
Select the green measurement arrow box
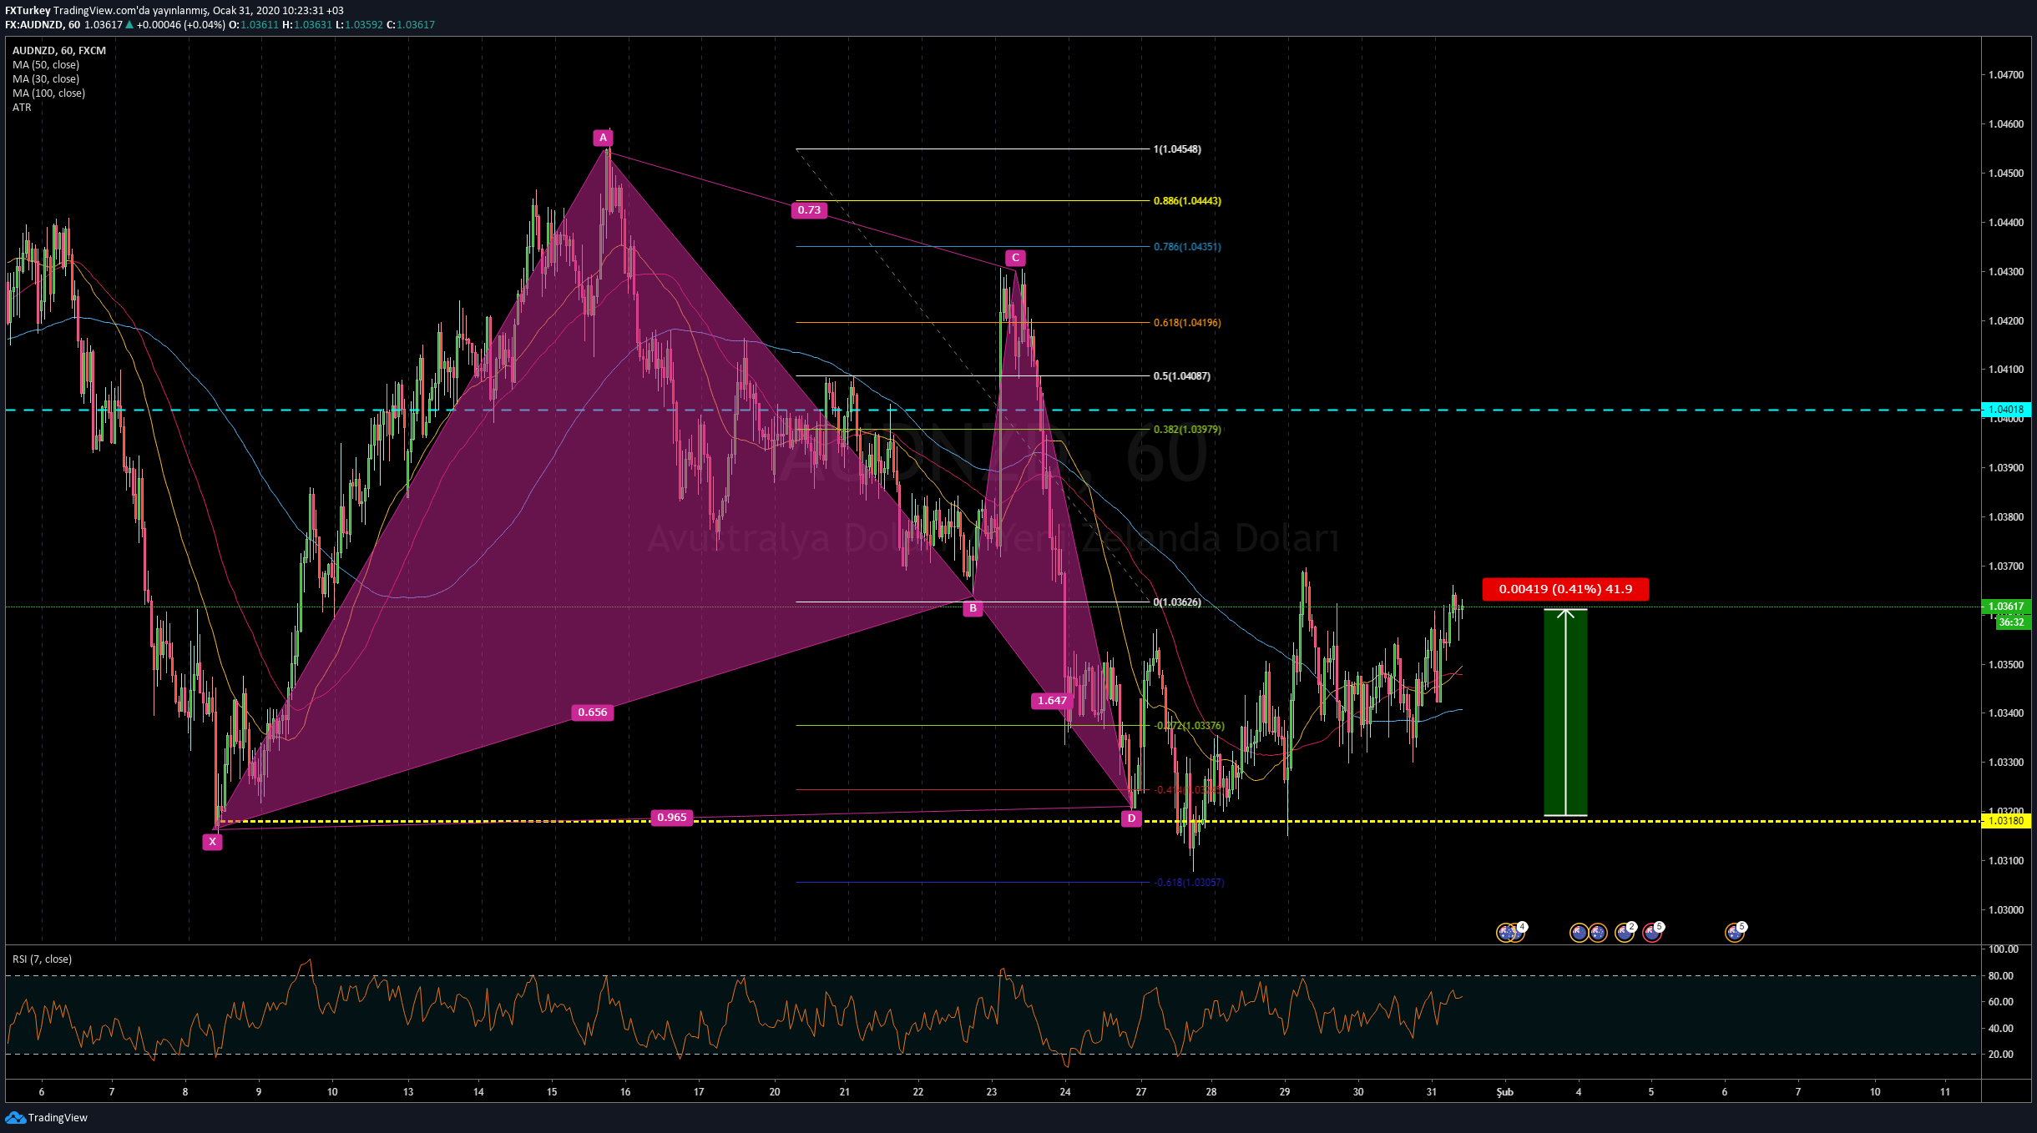(1565, 713)
